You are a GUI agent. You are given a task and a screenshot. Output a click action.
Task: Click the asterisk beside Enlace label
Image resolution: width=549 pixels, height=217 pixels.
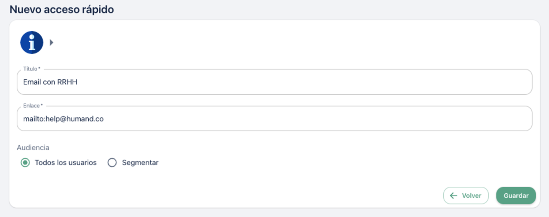click(42, 105)
